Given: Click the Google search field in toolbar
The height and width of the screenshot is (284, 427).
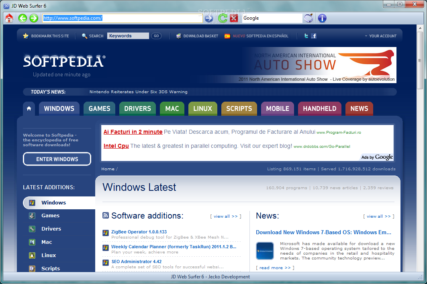Looking at the screenshot, I should (x=272, y=18).
